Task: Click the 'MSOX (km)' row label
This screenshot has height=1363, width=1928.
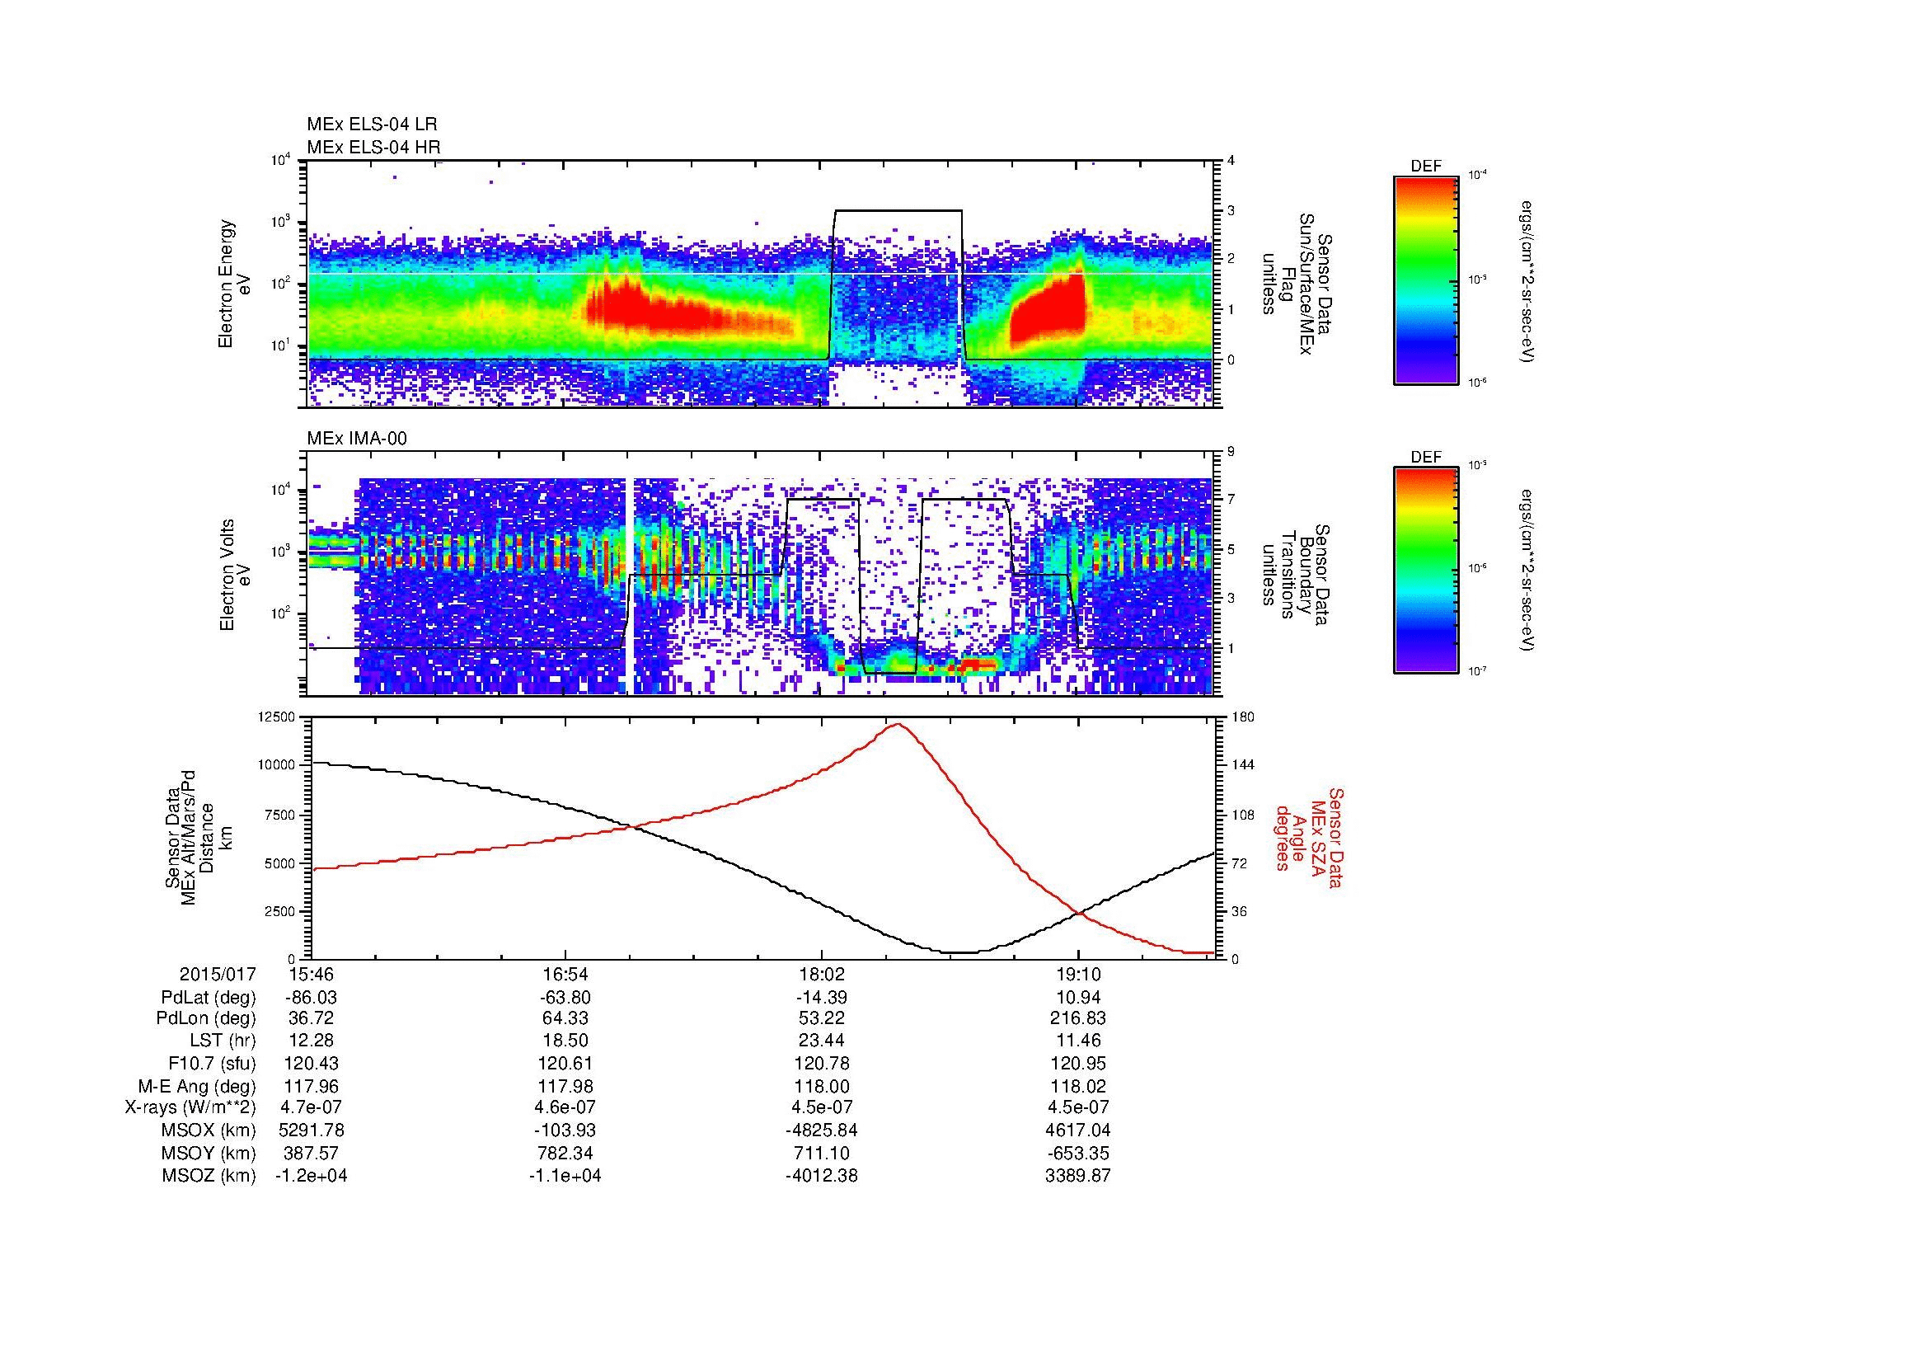Action: 209,1130
